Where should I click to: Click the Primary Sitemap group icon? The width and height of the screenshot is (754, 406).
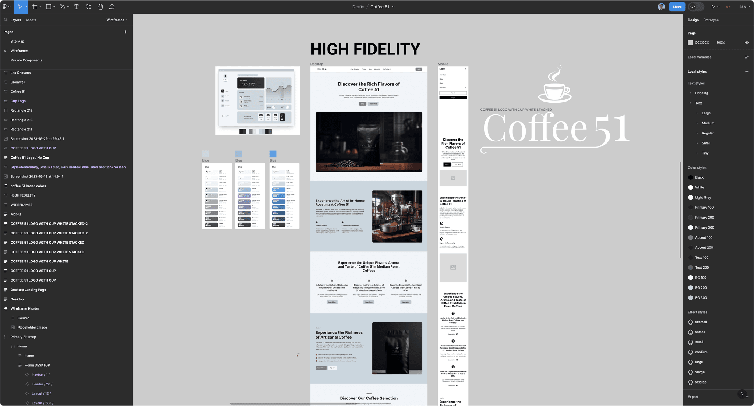pos(6,337)
